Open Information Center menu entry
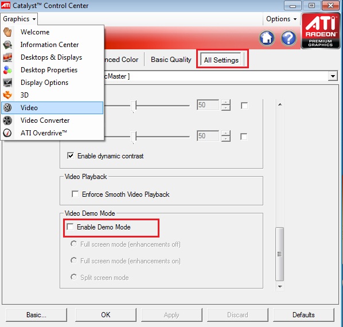343x327 pixels. 52,45
